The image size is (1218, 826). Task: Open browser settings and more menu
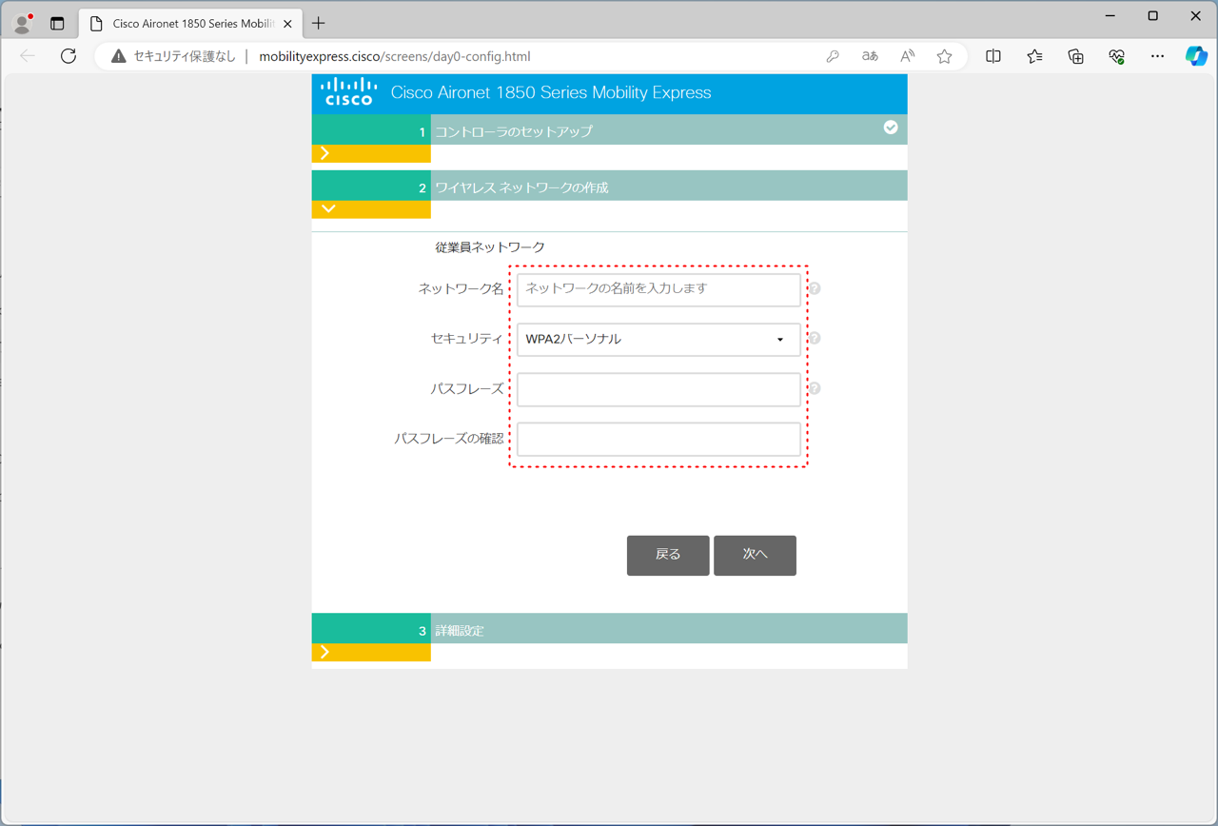click(1157, 56)
